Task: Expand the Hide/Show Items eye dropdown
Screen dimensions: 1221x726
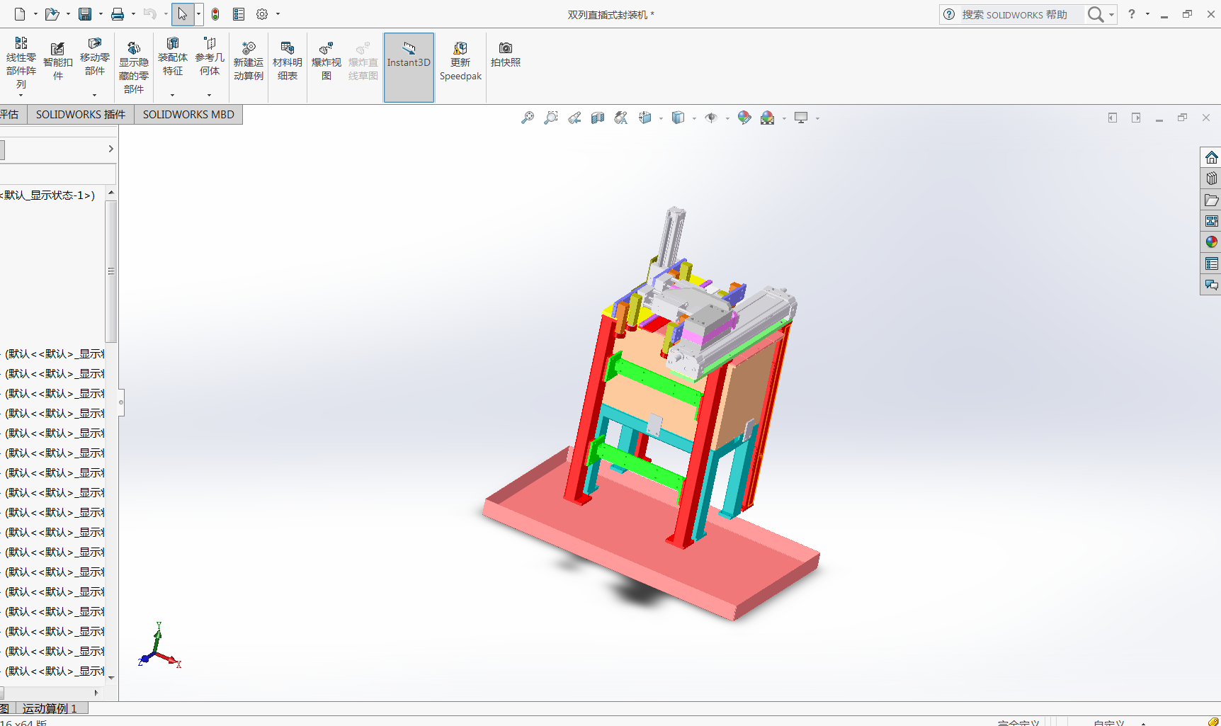Action: tap(727, 119)
